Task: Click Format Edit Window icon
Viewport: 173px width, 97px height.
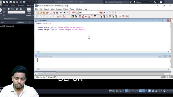Action: (x=113, y=16)
